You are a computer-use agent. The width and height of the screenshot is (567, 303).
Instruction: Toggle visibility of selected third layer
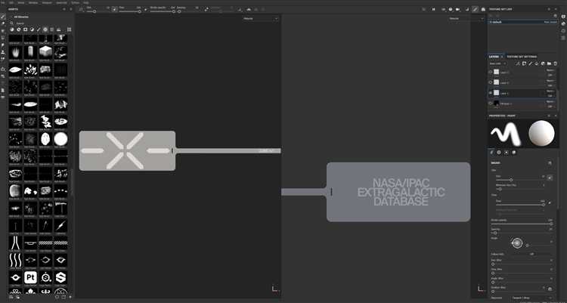[491, 93]
